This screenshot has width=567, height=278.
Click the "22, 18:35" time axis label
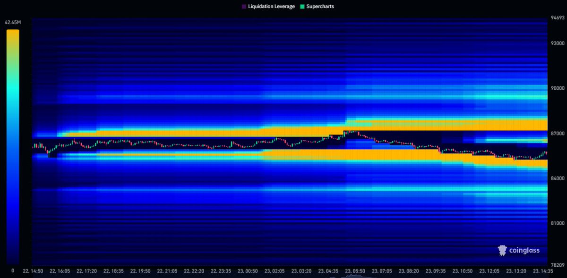click(114, 271)
